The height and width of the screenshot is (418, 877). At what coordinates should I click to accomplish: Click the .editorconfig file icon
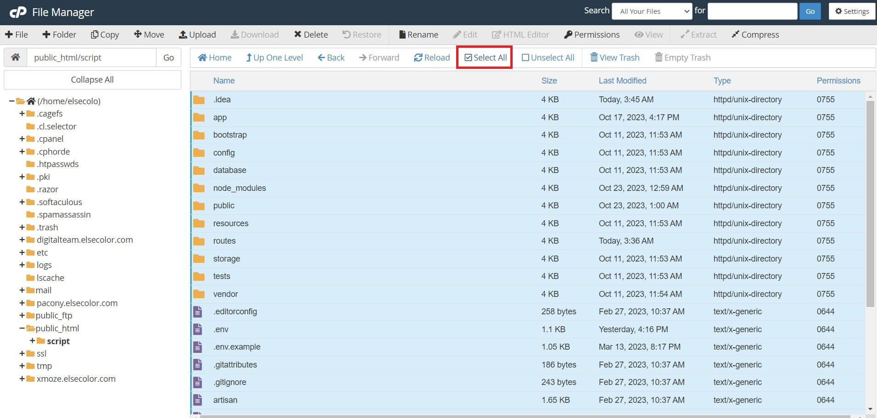(198, 312)
